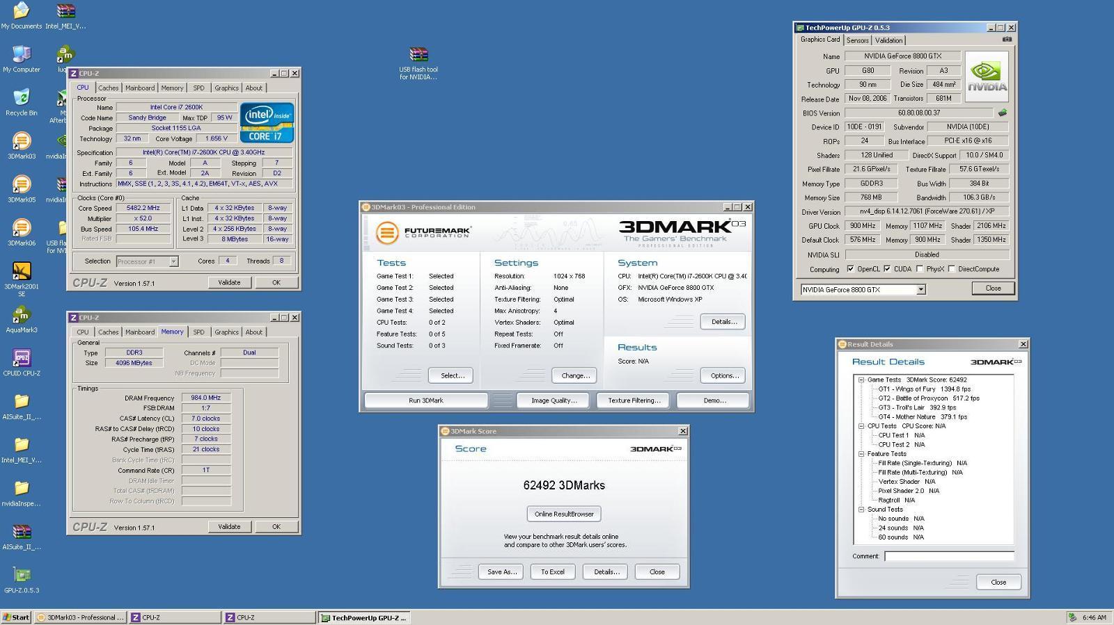Click the system tray icon beside the clock
1114x625 pixels.
1073,617
